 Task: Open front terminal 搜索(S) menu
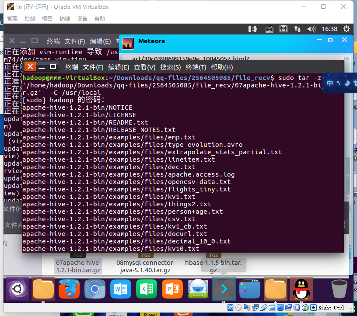click(x=170, y=67)
